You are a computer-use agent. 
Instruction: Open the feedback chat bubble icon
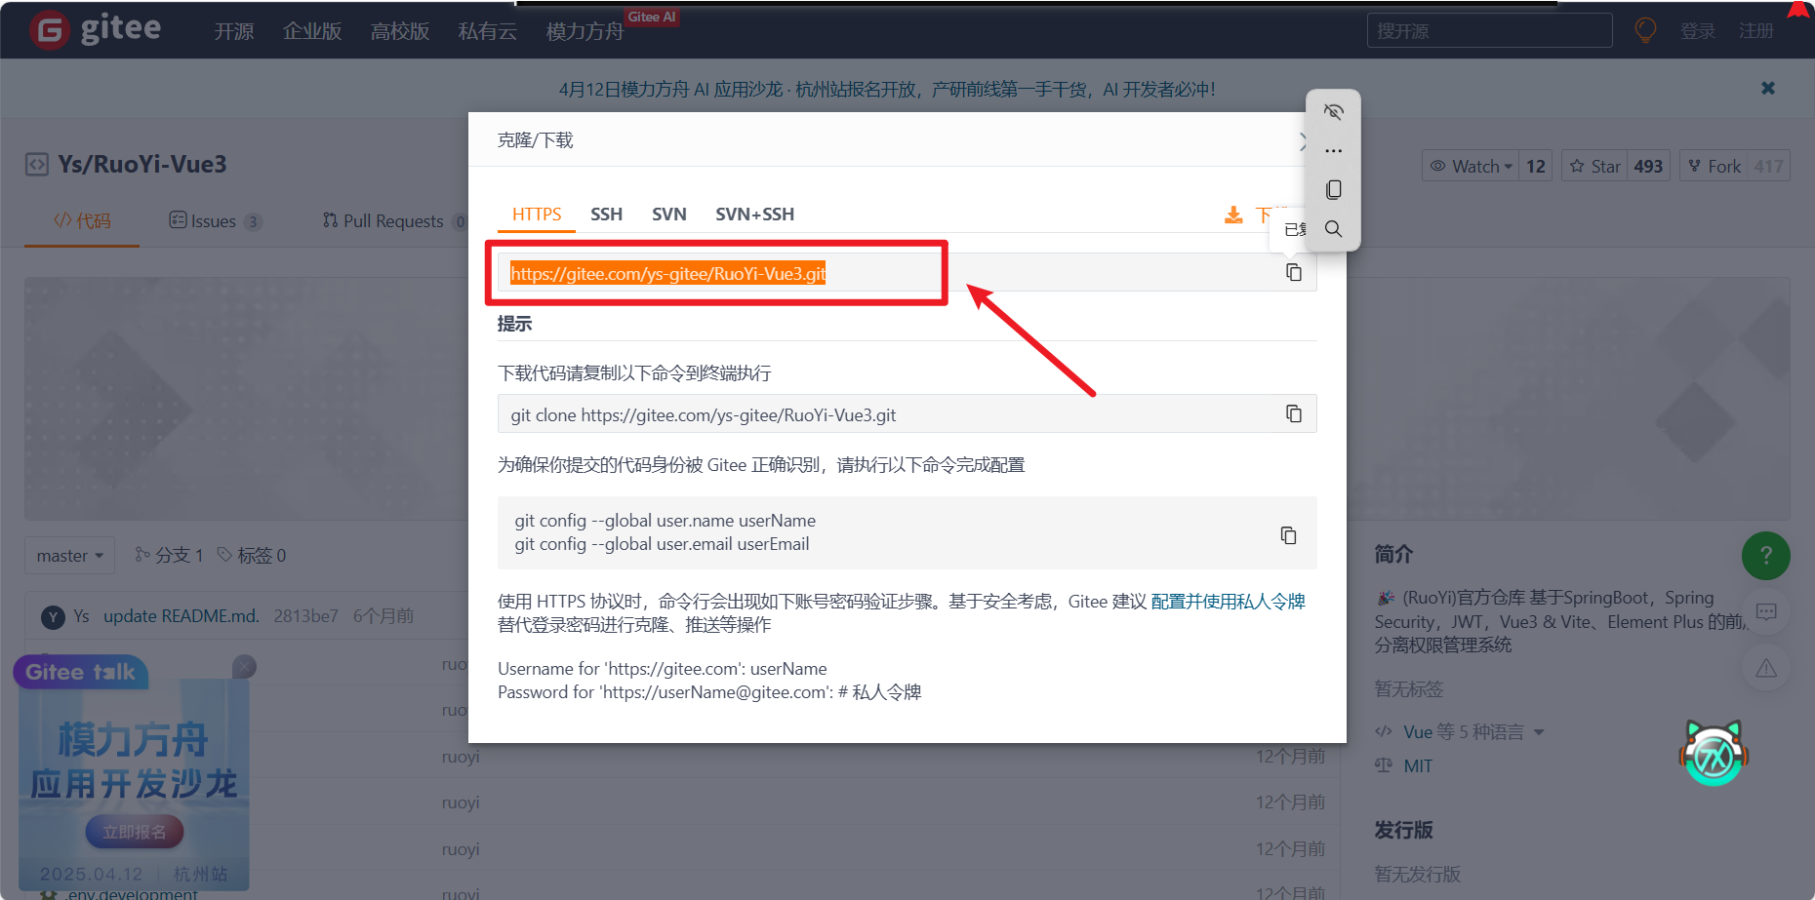coord(1766,612)
